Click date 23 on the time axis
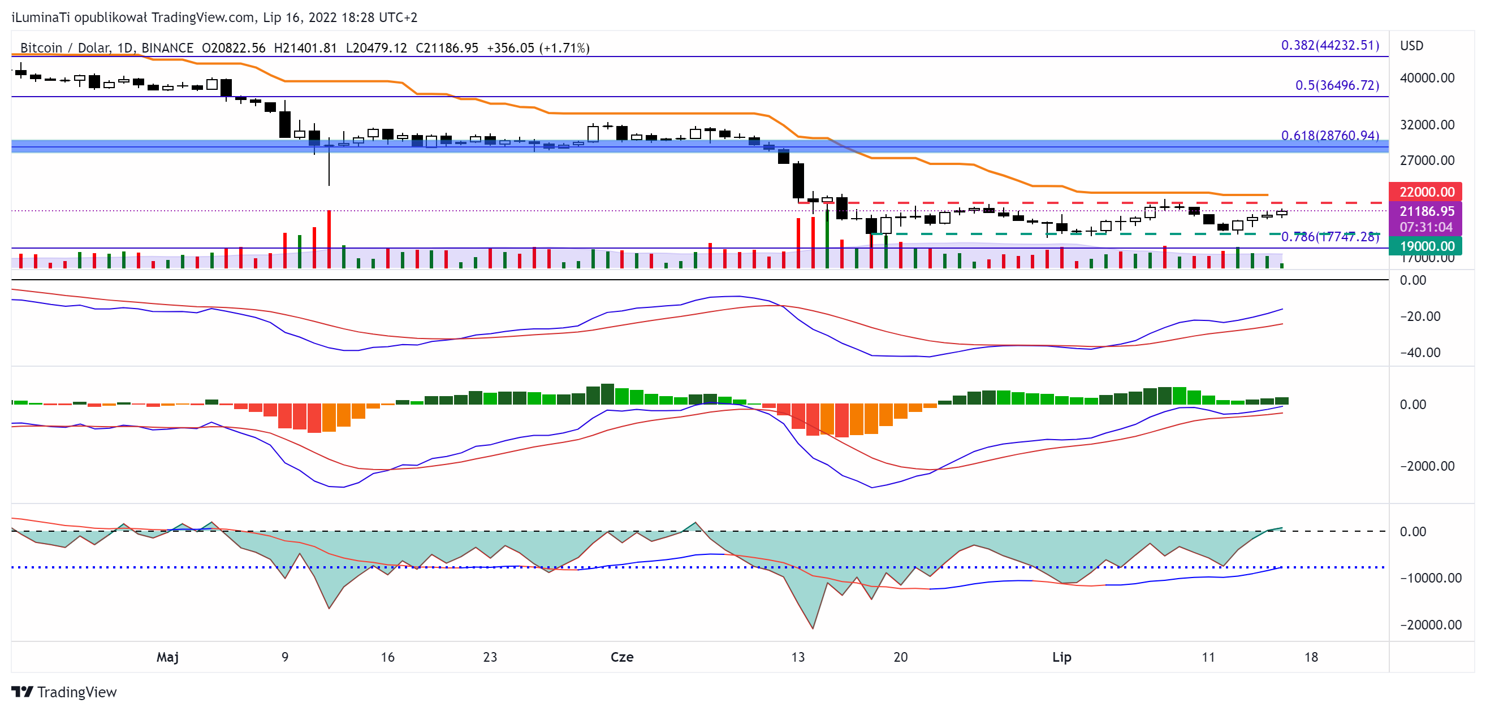This screenshot has height=712, width=1486. point(489,657)
